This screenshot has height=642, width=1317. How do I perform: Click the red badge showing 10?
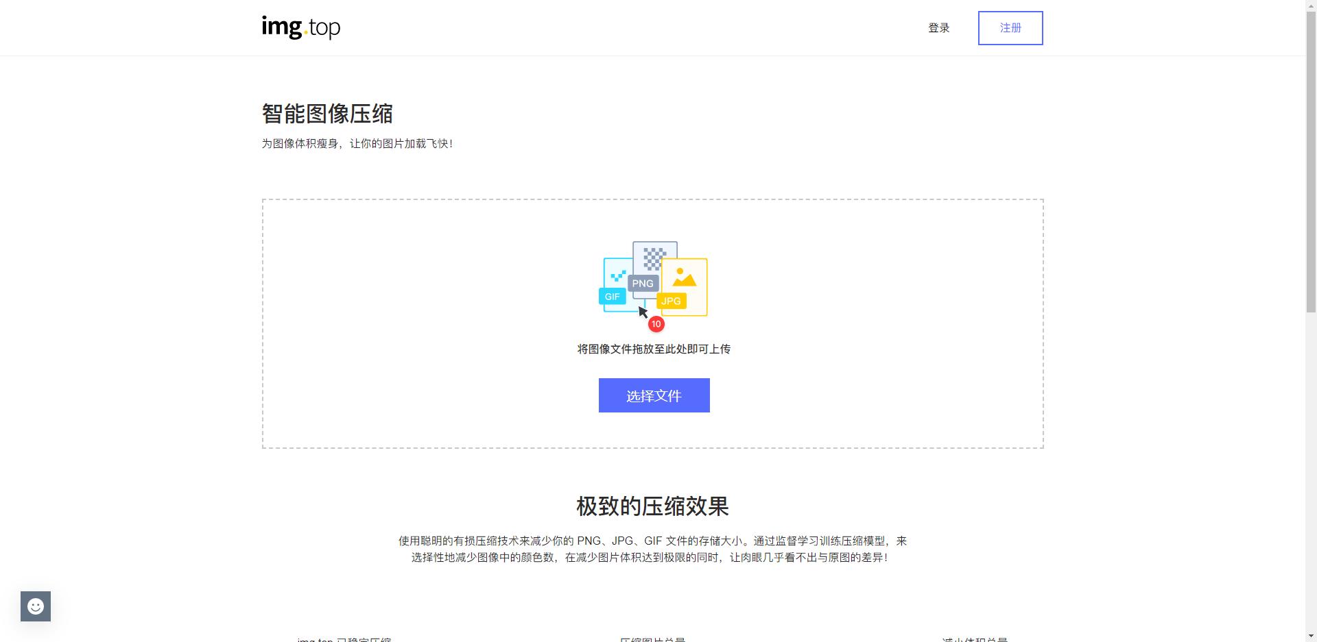pyautogui.click(x=656, y=323)
